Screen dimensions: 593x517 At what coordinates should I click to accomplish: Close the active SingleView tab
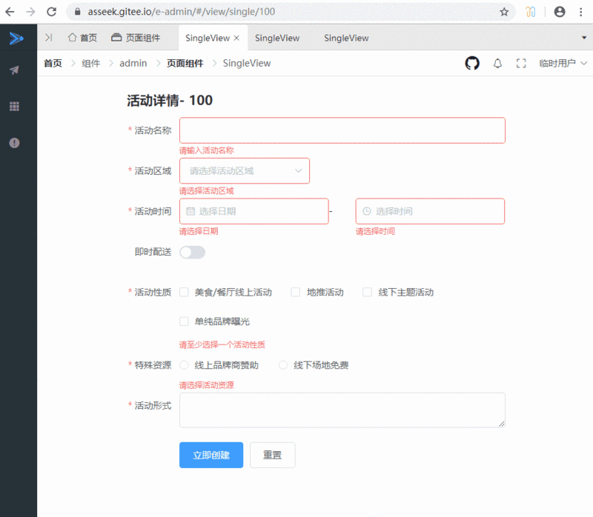coord(236,38)
